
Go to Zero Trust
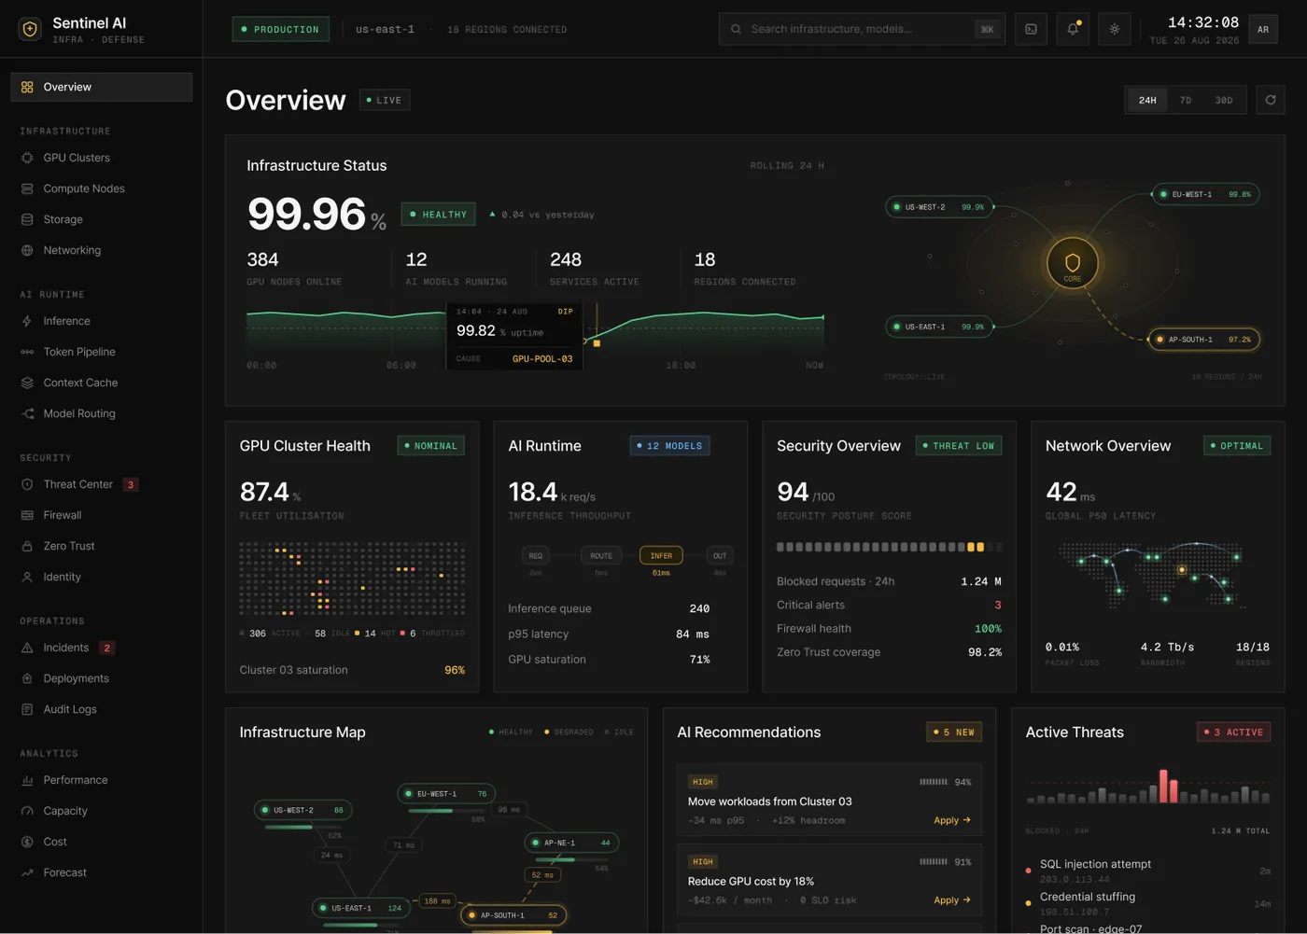[101, 546]
